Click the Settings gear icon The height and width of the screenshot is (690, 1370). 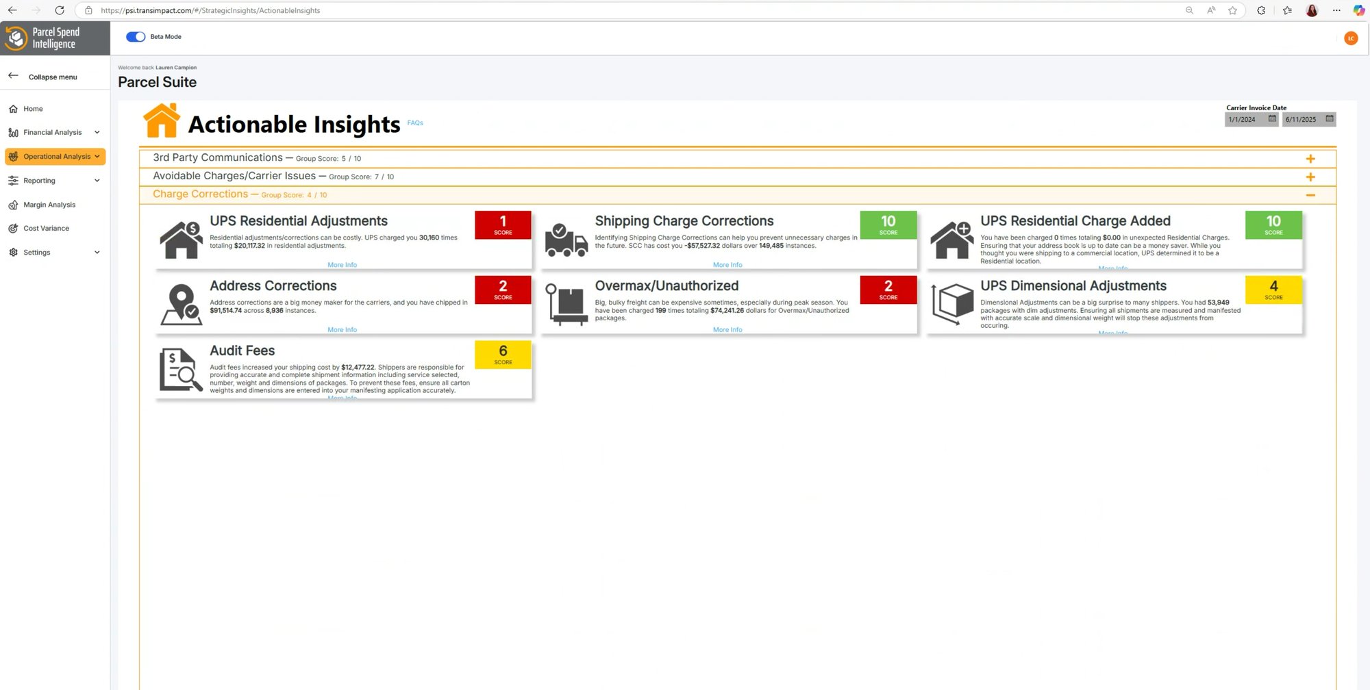coord(13,253)
